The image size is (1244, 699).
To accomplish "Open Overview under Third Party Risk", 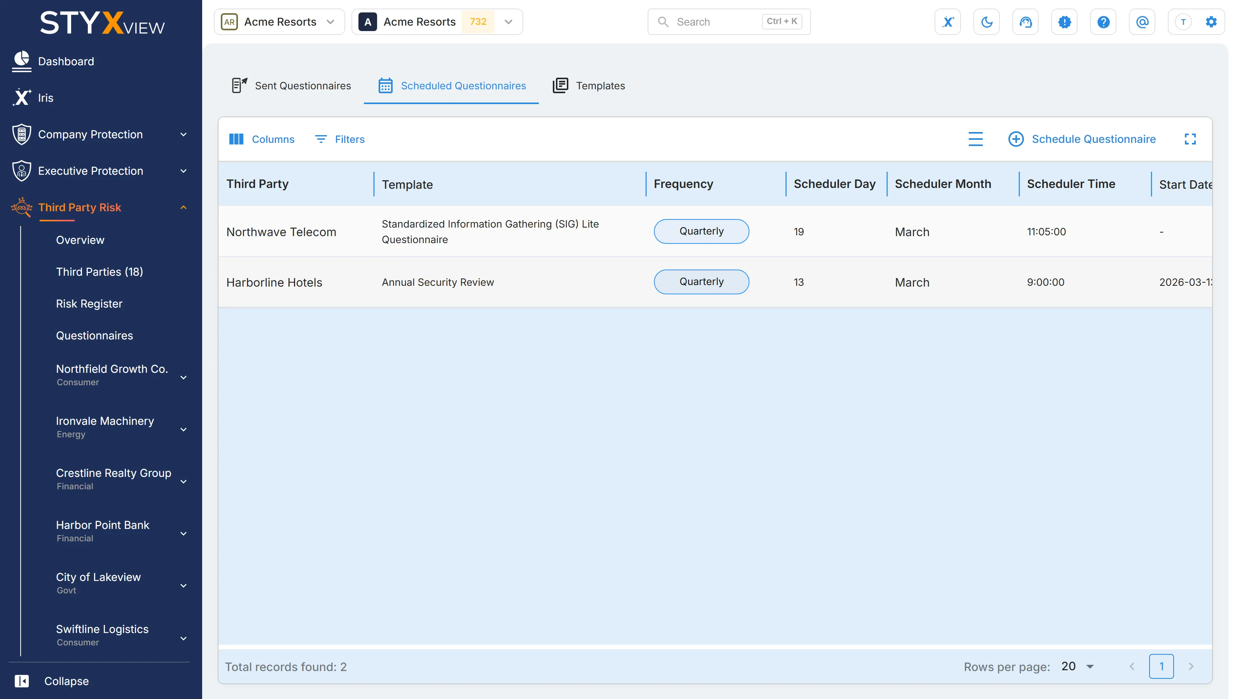I will 80,240.
